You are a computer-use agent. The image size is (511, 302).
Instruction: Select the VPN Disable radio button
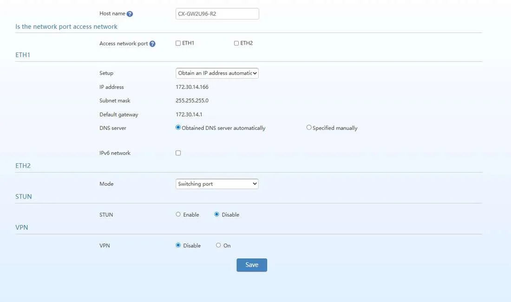pyautogui.click(x=178, y=245)
